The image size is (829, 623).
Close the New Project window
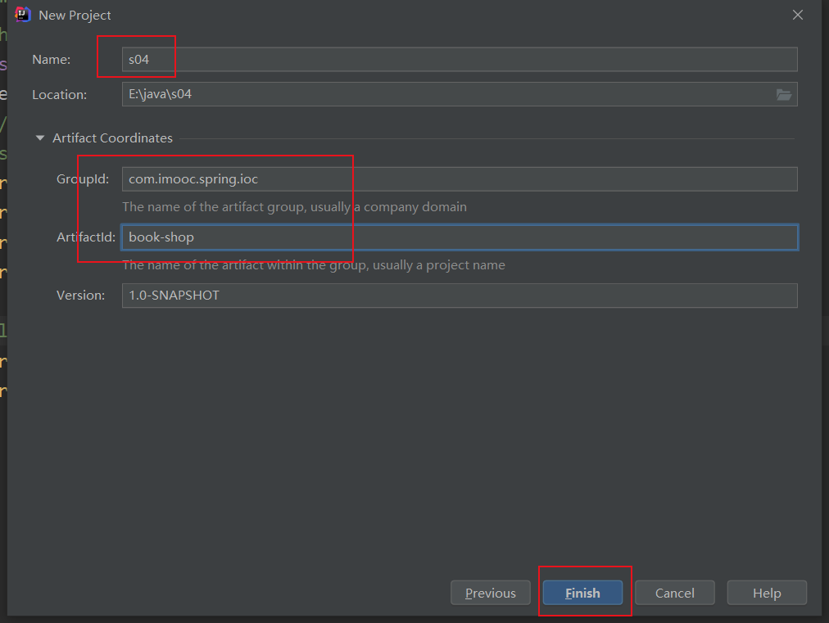click(x=797, y=14)
